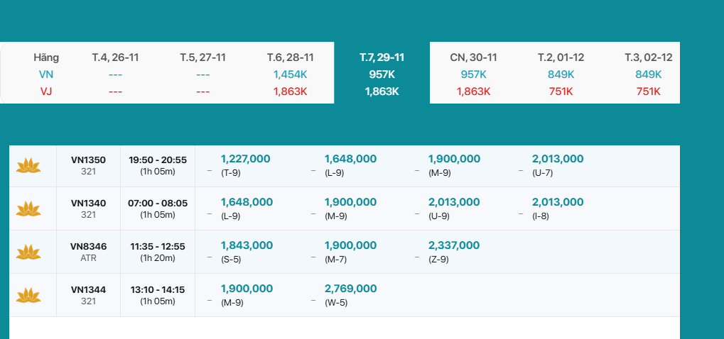Pick the T.3, 02-12 date column
724x339 pixels.
coord(648,57)
